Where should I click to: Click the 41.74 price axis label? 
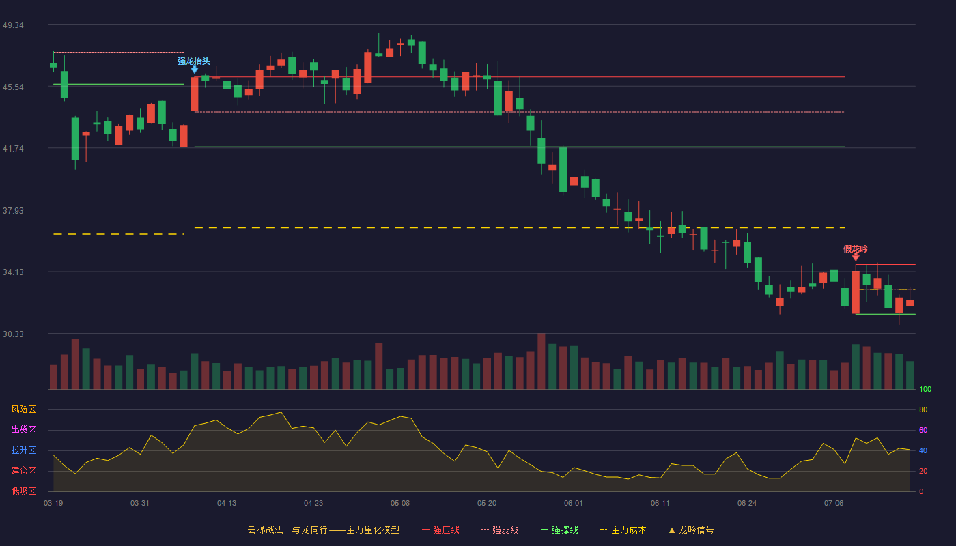(x=13, y=149)
